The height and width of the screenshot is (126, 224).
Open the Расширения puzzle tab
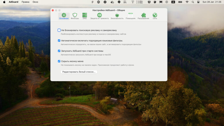click(x=143, y=16)
